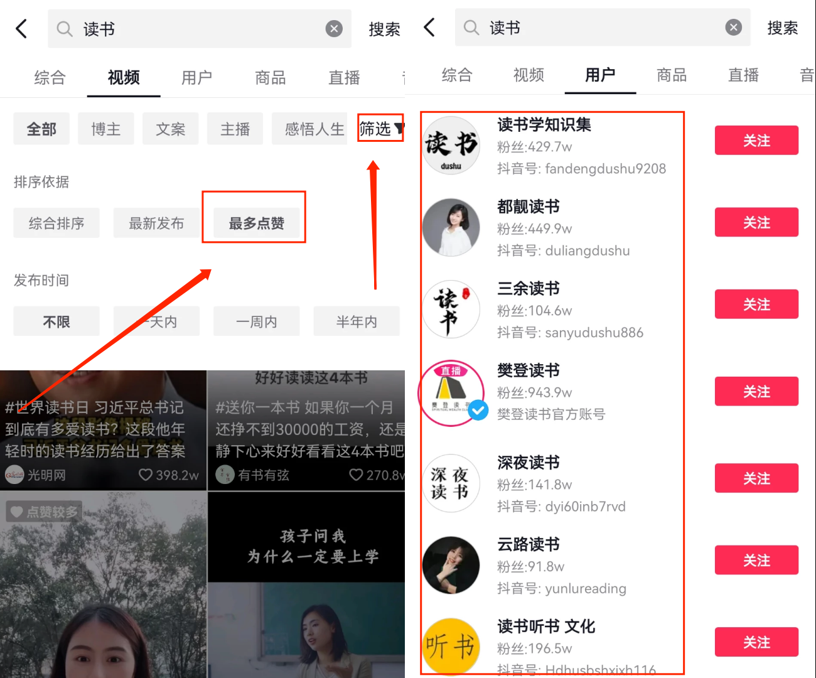Follow 三余读书 with 关注 button
The height and width of the screenshot is (678, 816).
pos(756,304)
